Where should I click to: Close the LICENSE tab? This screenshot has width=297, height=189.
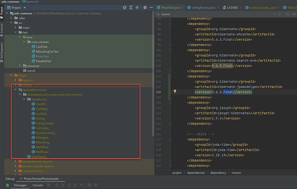pos(240,8)
